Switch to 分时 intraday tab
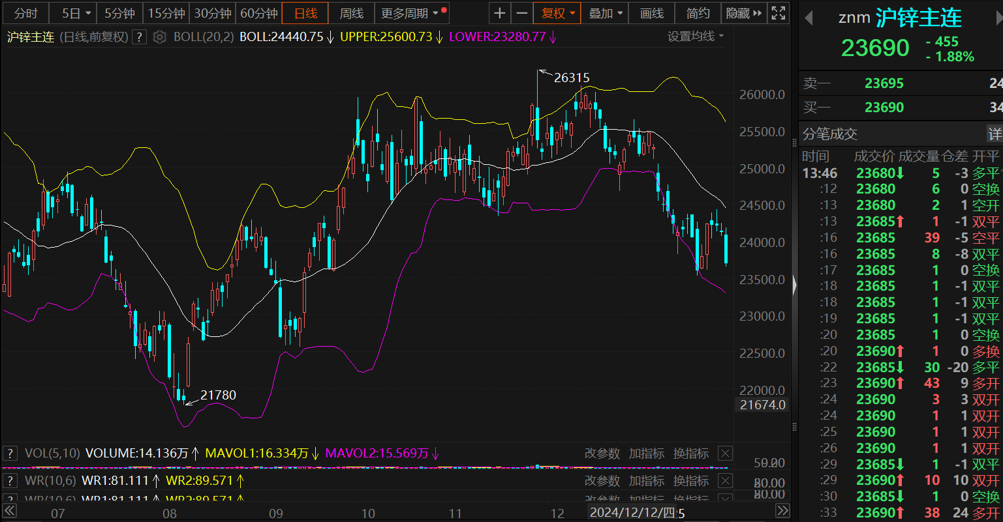This screenshot has height=522, width=1003. (26, 13)
